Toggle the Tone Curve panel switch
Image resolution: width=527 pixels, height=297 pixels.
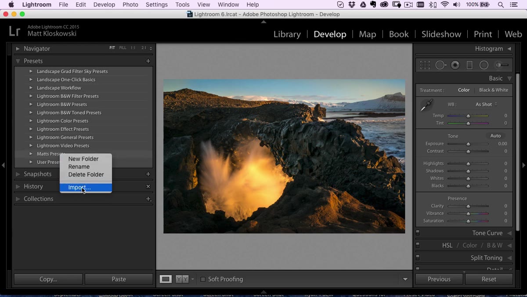point(418,233)
